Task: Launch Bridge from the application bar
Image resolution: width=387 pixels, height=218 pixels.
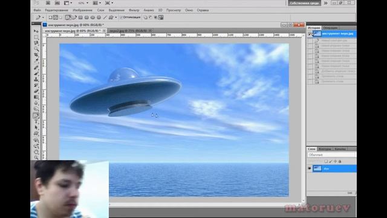Action: click(48, 3)
